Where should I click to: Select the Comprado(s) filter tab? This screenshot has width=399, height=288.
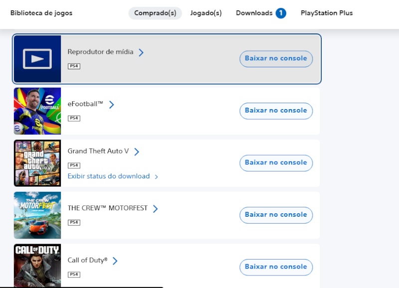click(155, 13)
